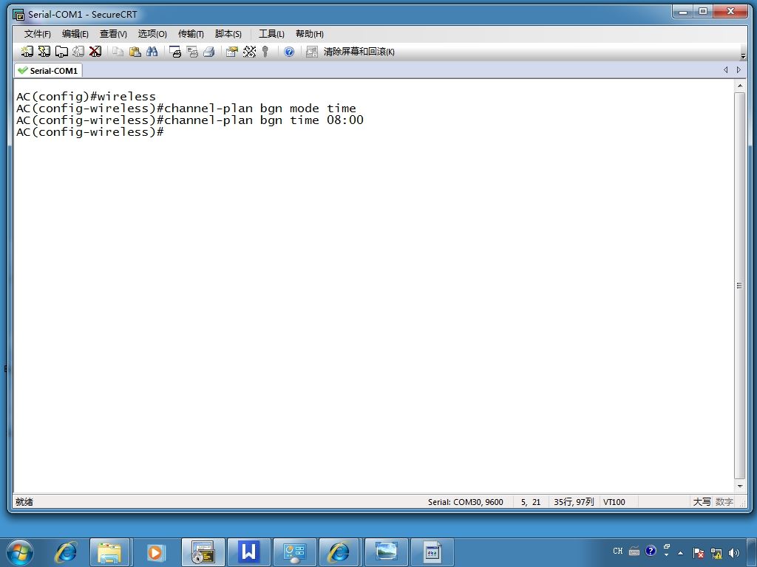Click the SecureCRT title bar icon
This screenshot has height=567, width=757.
tap(18, 15)
